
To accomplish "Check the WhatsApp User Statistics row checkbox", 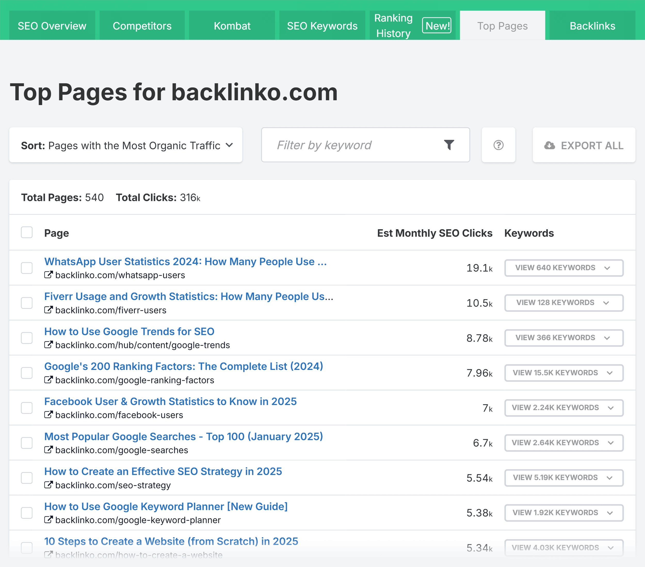I will 27,268.
